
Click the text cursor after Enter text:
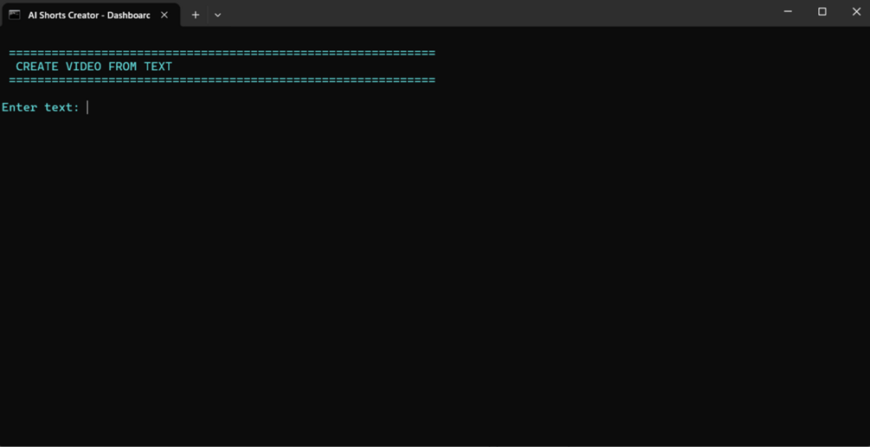pos(87,107)
